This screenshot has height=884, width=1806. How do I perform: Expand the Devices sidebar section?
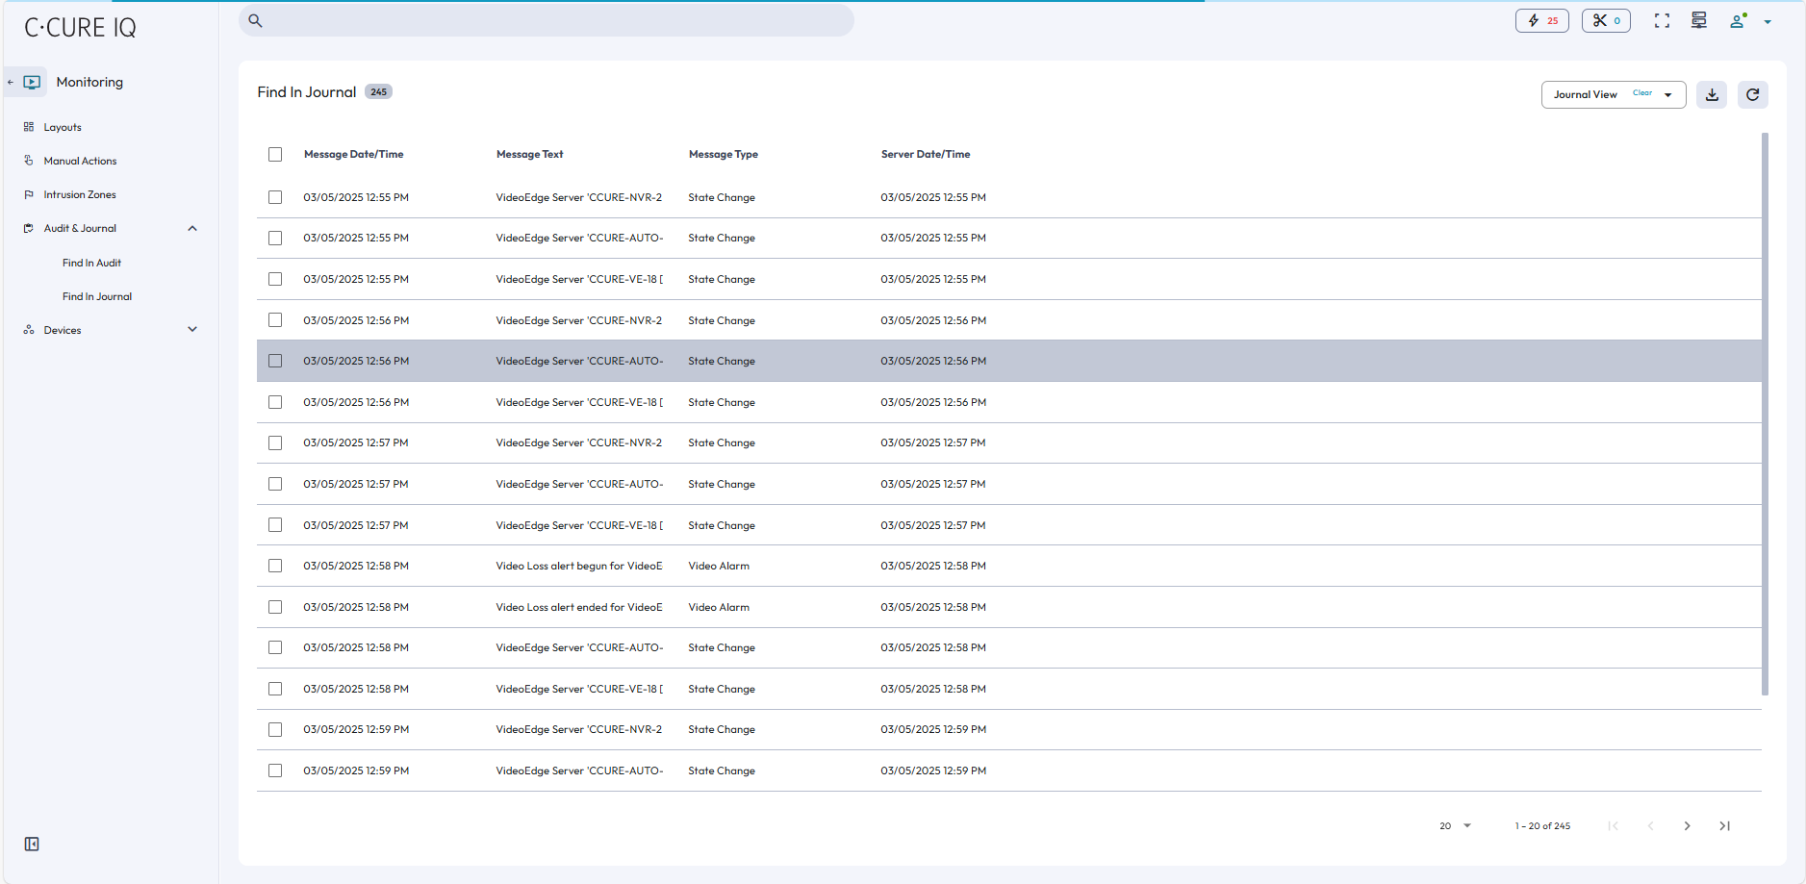point(191,330)
